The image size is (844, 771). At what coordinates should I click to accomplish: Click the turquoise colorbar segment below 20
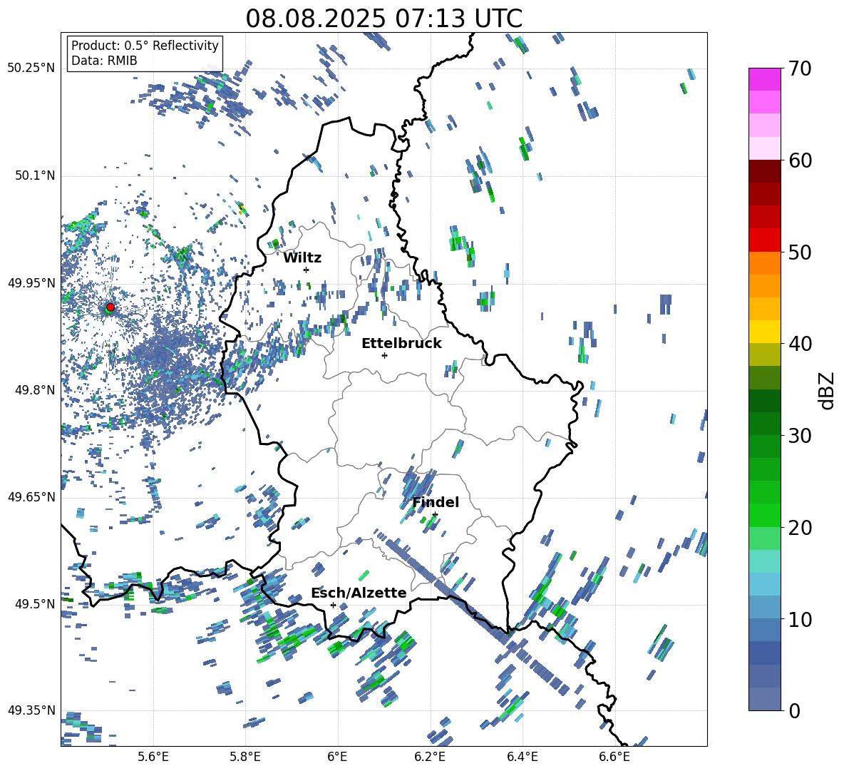click(764, 561)
